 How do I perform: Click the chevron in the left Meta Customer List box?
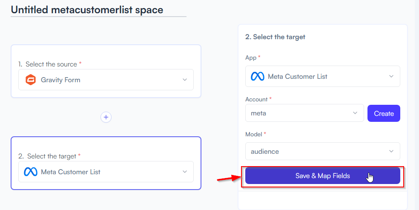click(185, 172)
